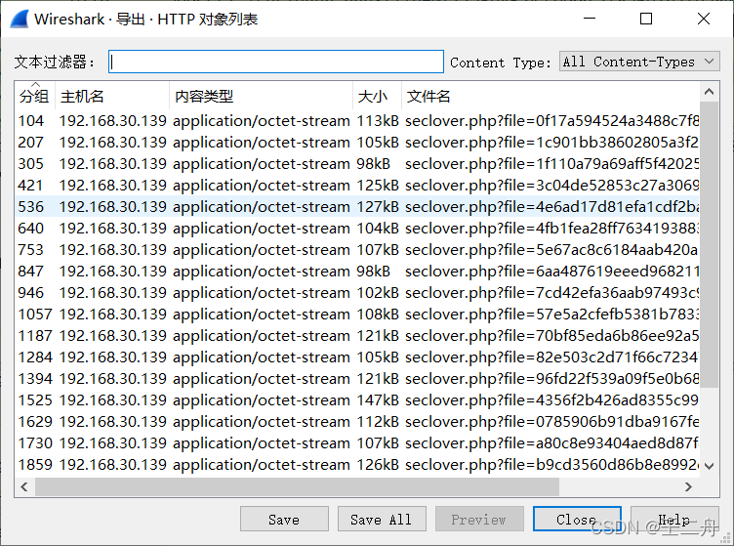The width and height of the screenshot is (734, 546).
Task: Select the row for packet 946
Action: (357, 293)
